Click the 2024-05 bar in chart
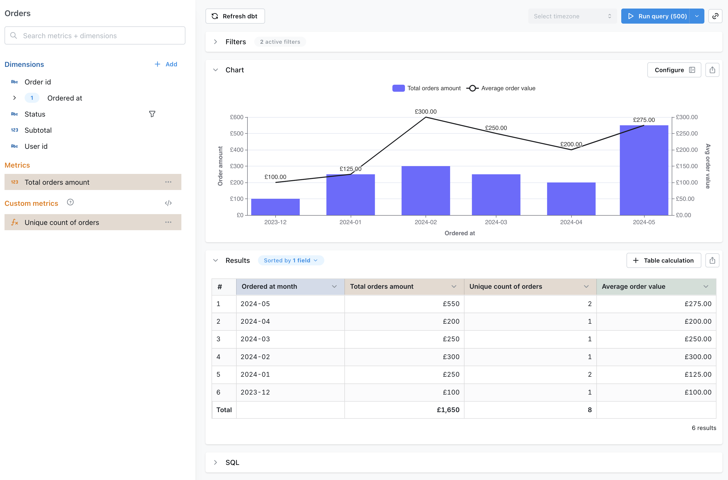 pyautogui.click(x=644, y=171)
